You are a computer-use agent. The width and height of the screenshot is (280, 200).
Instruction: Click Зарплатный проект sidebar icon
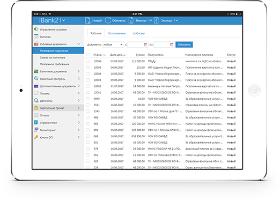[x=36, y=108]
